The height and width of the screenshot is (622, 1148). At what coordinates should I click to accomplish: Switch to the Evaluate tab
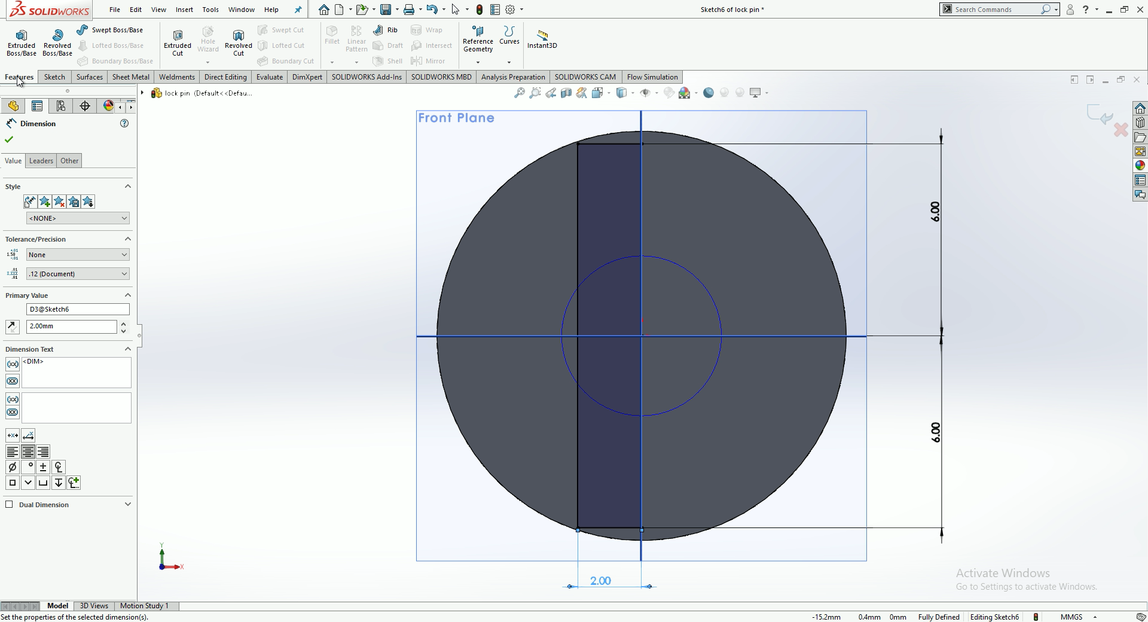(x=270, y=77)
